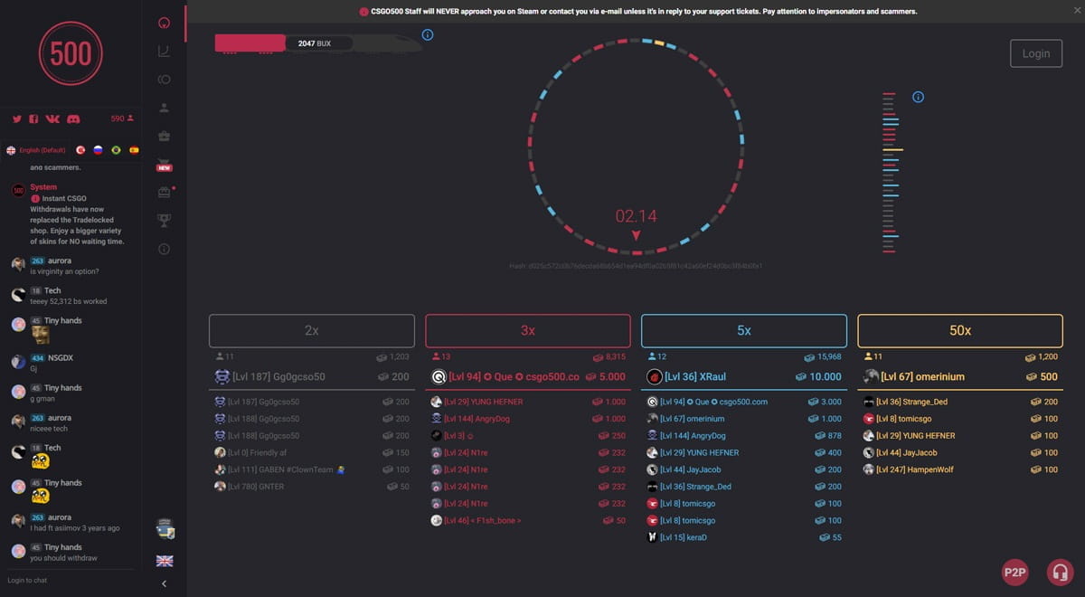1085x597 pixels.
Task: Open the coin duels icon in sidebar
Action: pos(164,80)
